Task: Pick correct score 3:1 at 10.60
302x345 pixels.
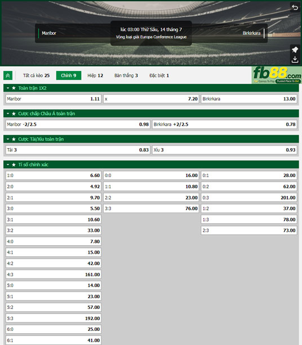Action: pos(54,219)
